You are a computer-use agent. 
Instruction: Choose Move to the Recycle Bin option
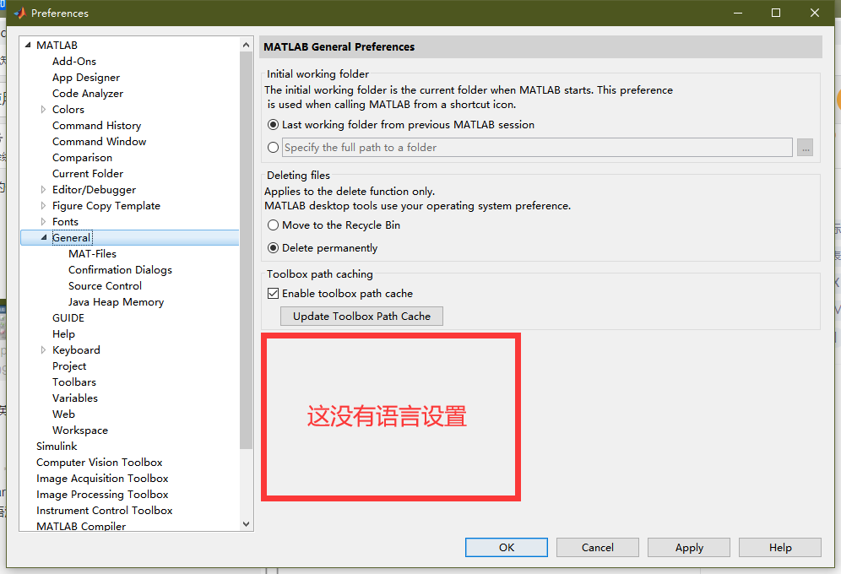pos(273,225)
